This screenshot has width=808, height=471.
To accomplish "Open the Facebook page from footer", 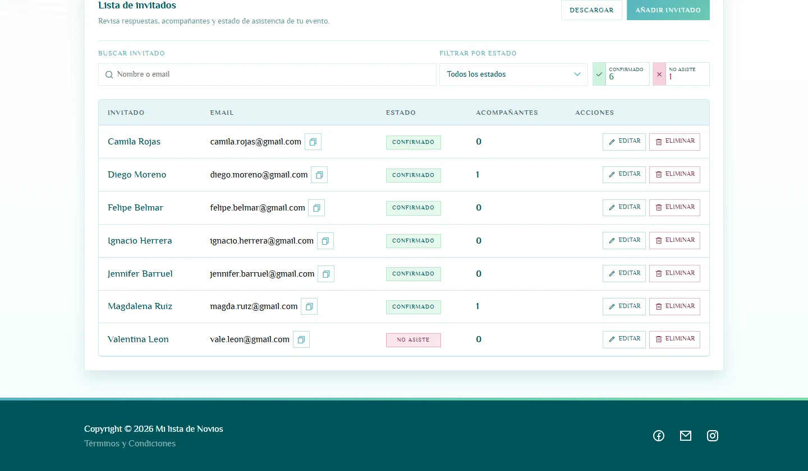I will (x=659, y=436).
